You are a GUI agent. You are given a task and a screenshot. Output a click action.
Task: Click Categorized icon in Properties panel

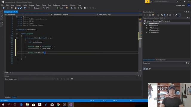click(144, 69)
